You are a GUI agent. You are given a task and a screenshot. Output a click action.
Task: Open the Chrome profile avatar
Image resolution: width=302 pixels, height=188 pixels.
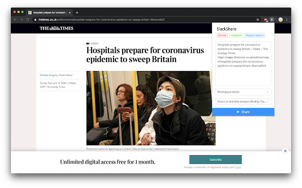pos(280,20)
